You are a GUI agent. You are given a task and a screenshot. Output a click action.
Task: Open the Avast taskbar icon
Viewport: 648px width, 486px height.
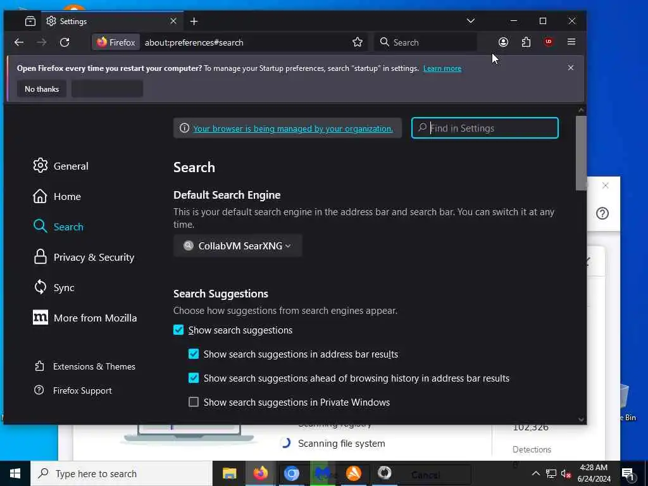tap(354, 473)
